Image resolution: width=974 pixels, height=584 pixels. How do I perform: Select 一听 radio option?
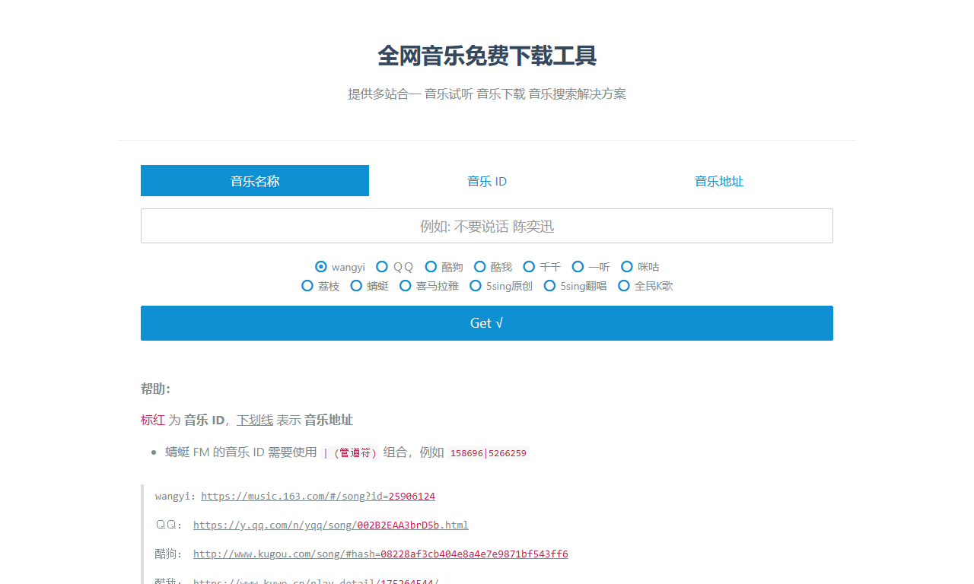point(591,267)
